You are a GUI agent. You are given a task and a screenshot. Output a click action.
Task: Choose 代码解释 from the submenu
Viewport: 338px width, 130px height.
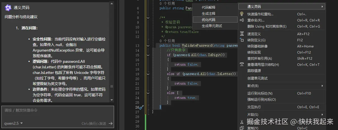pyautogui.click(x=215, y=8)
